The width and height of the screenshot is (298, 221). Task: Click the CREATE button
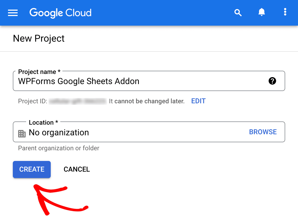click(x=32, y=169)
